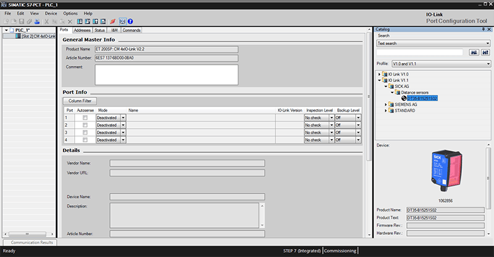Click the Comment text field
The width and height of the screenshot is (494, 257).
pyautogui.click(x=166, y=75)
